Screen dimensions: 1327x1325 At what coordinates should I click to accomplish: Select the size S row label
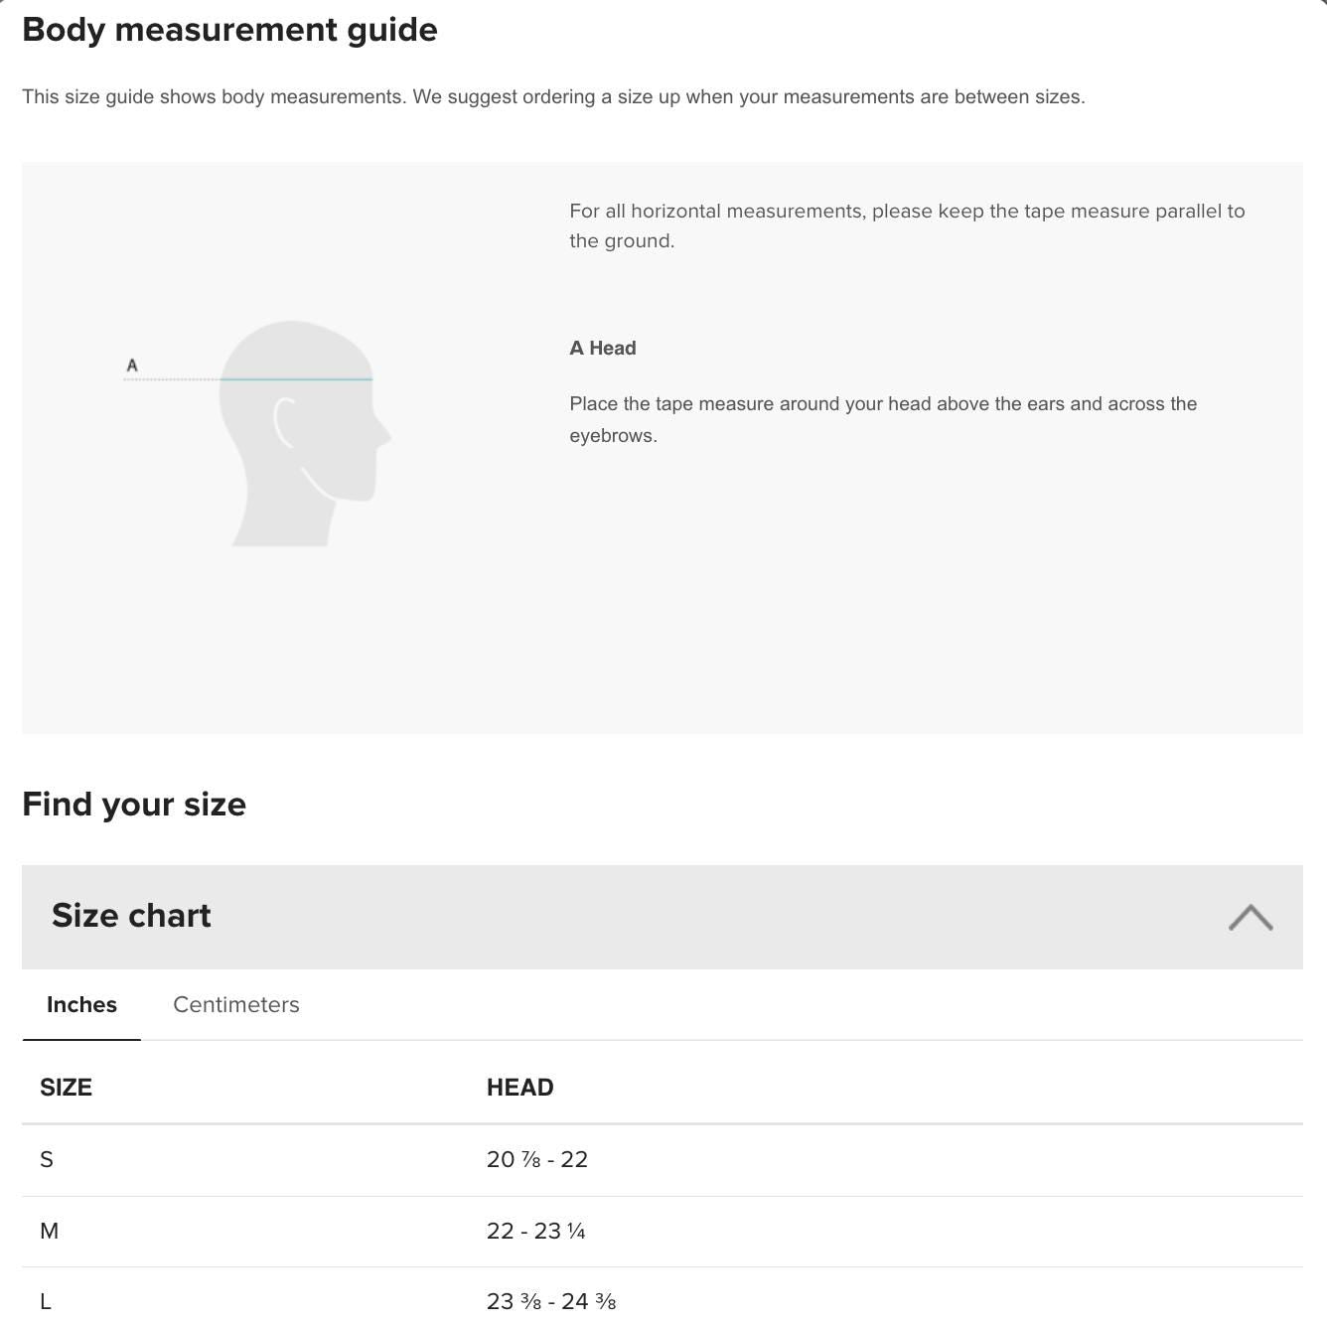[47, 1159]
